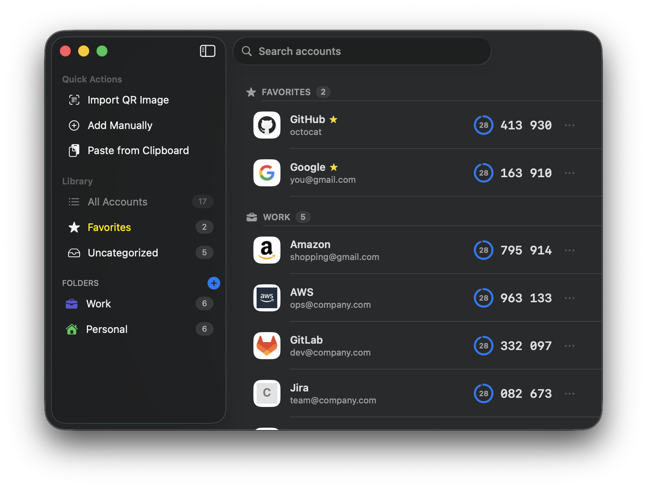The width and height of the screenshot is (647, 489).
Task: Open AWS more options ellipsis
Action: [x=570, y=298]
